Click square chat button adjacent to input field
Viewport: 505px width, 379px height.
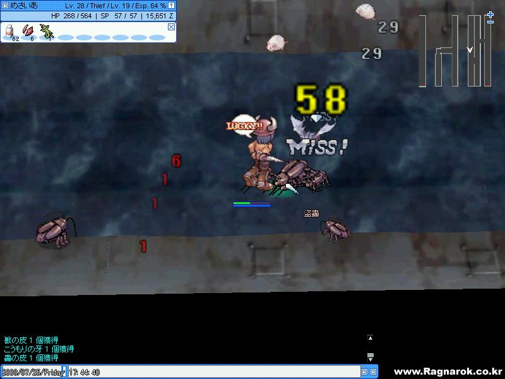pos(365,372)
